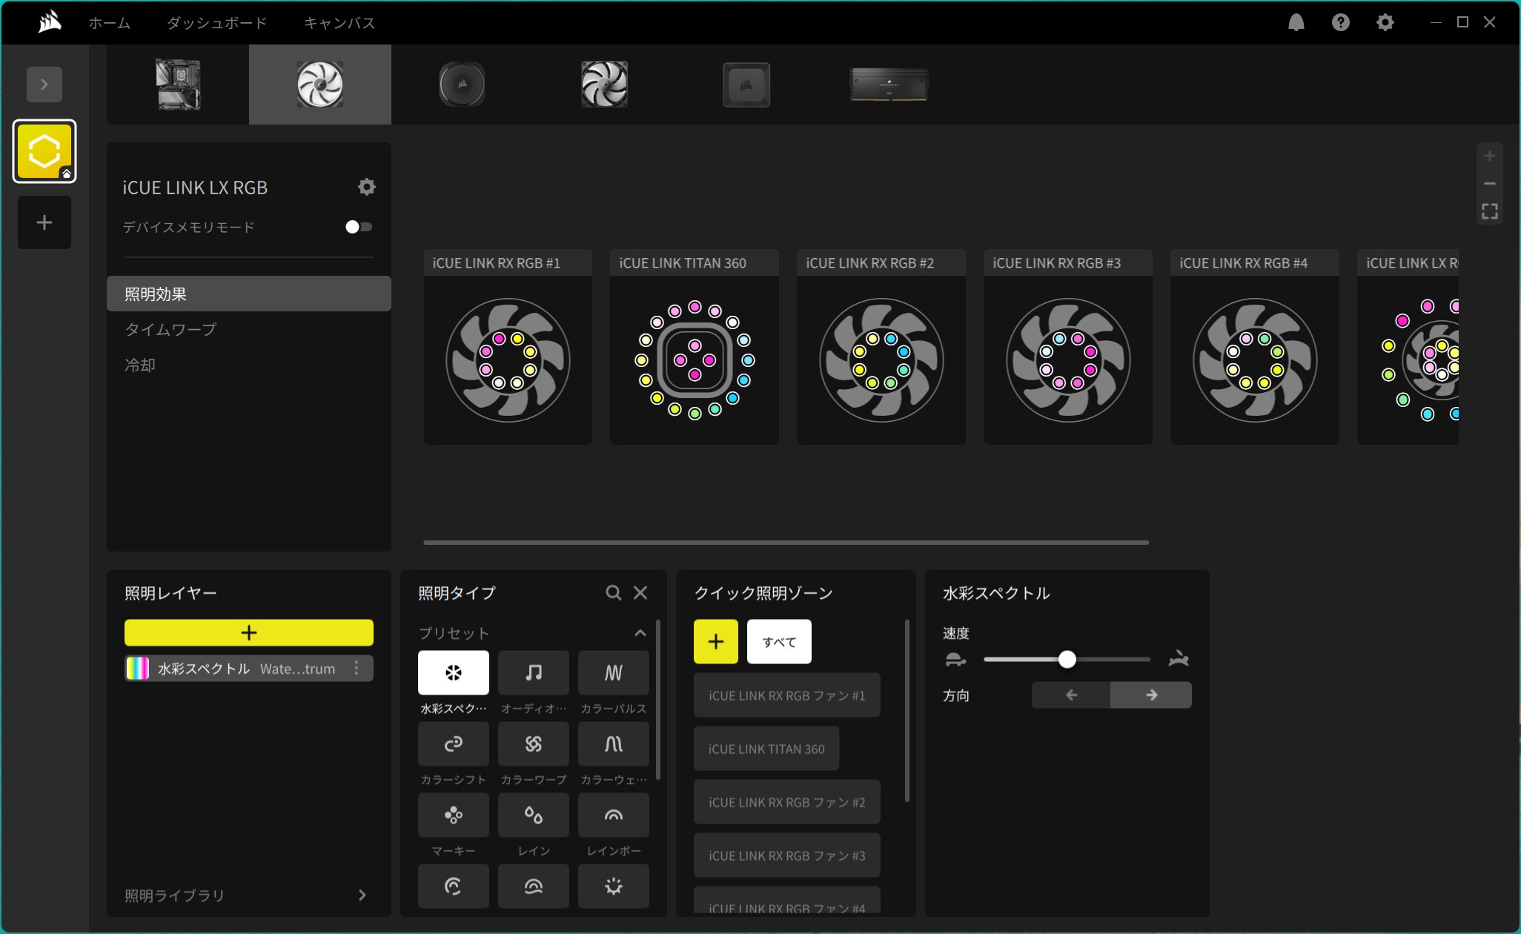Viewport: 1521px width, 934px height.
Task: Select the 'すべて' quick zone button
Action: (779, 642)
